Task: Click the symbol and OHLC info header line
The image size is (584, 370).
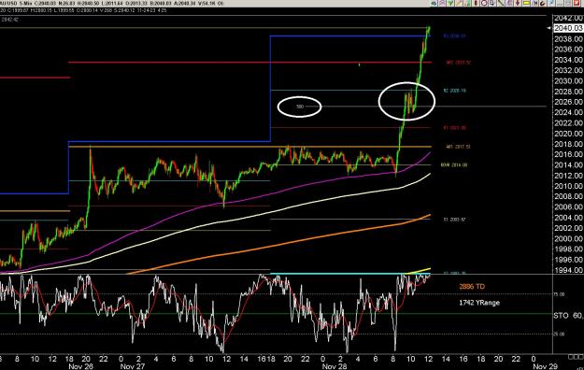Action: tap(112, 4)
